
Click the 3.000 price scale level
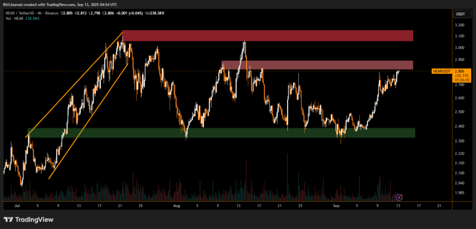[x=460, y=48]
